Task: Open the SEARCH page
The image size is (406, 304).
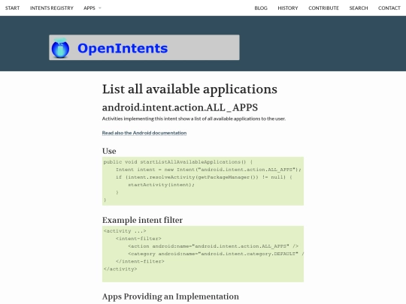Action: [359, 8]
